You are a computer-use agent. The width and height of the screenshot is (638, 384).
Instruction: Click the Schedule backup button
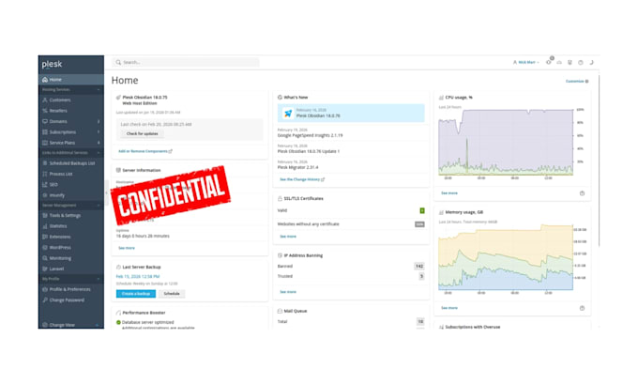[x=172, y=294]
